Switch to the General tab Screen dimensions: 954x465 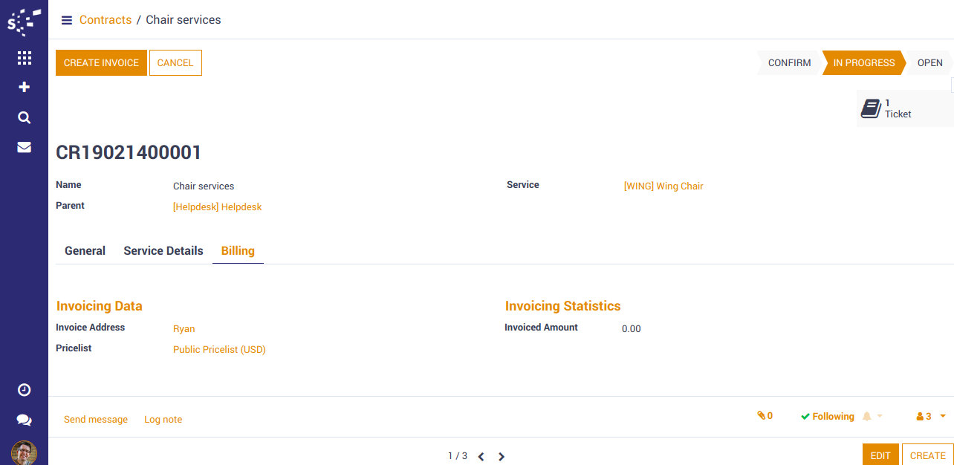(x=85, y=251)
